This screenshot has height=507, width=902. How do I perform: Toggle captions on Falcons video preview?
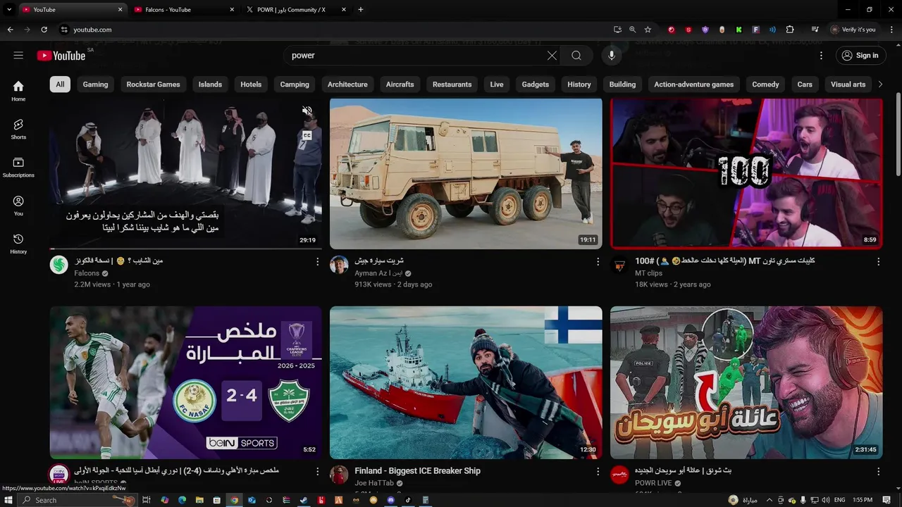(307, 134)
